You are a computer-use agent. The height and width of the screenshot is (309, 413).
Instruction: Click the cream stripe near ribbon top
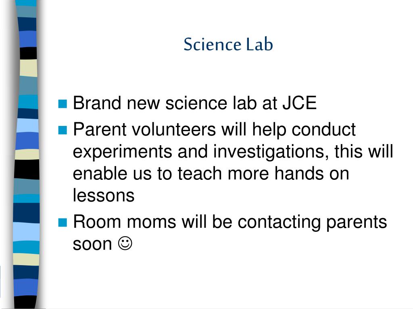coord(28,68)
